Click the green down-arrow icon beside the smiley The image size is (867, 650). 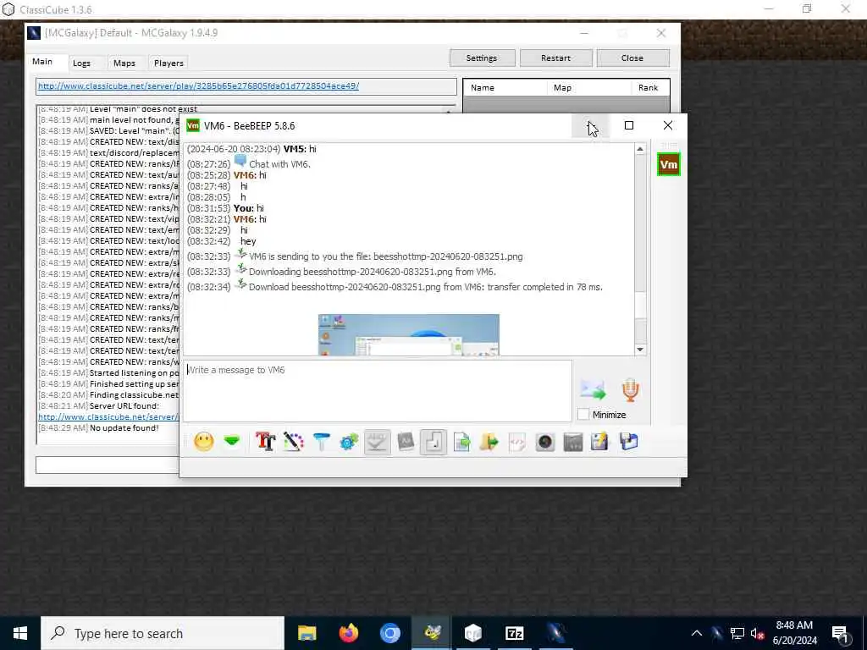232,441
